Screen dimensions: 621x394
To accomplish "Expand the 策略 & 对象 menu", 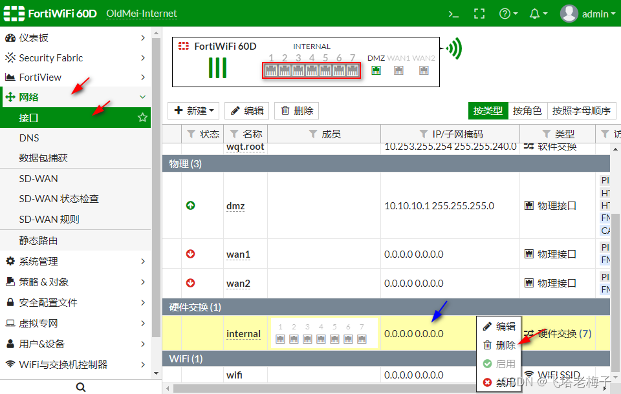I will coord(75,282).
